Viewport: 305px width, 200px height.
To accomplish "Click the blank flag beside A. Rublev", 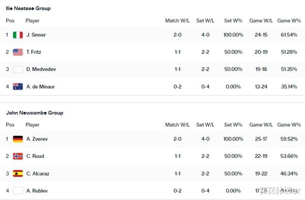I will (18, 191).
